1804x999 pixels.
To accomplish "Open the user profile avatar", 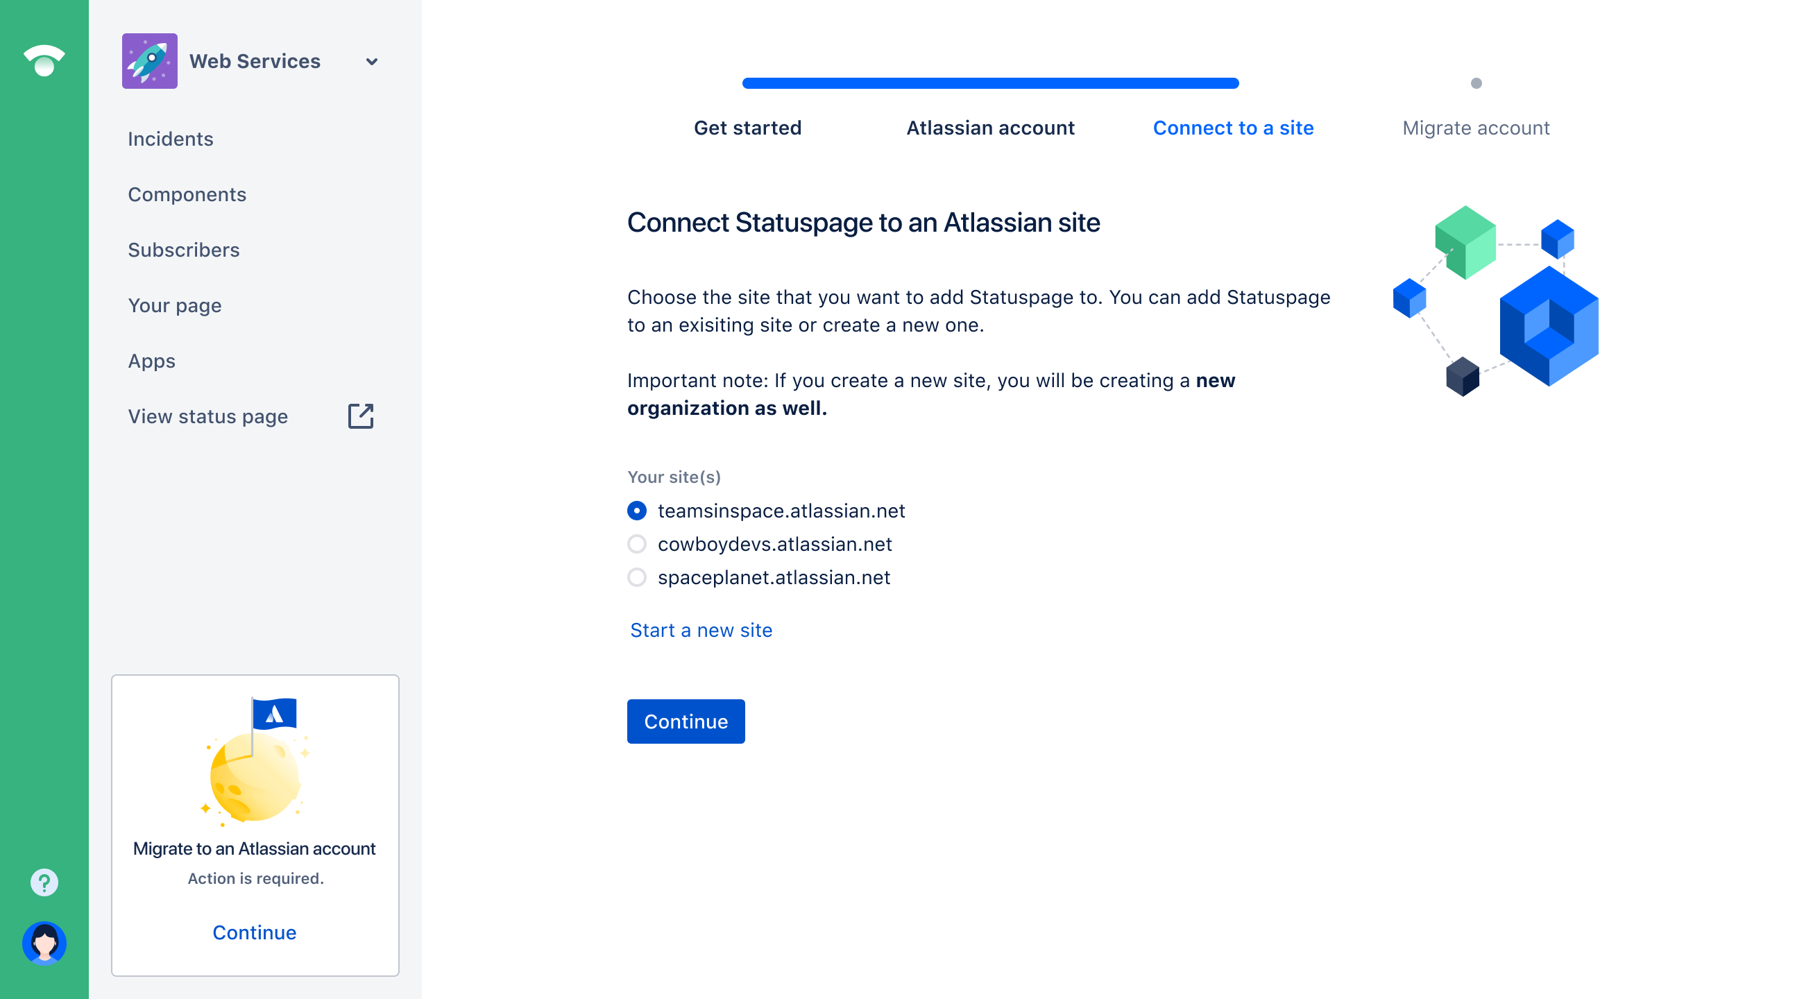I will tap(44, 943).
